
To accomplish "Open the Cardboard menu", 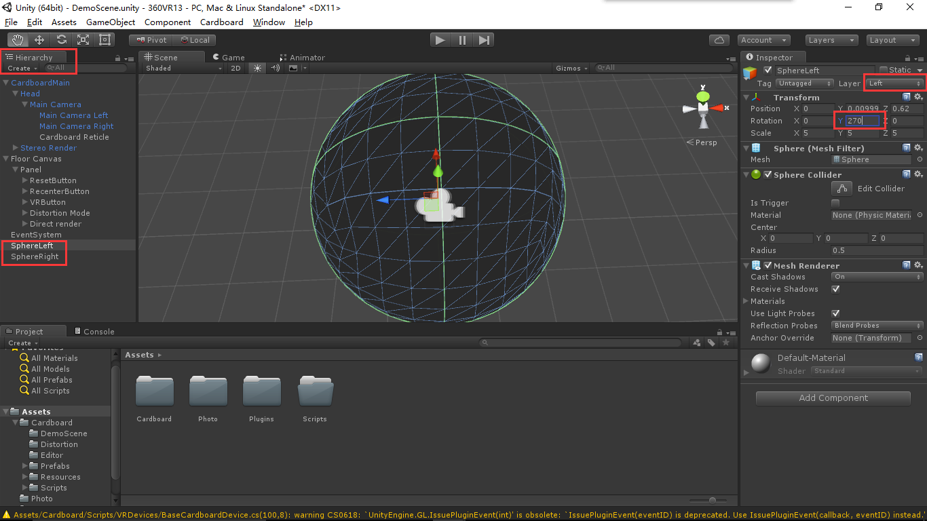I will (x=221, y=22).
